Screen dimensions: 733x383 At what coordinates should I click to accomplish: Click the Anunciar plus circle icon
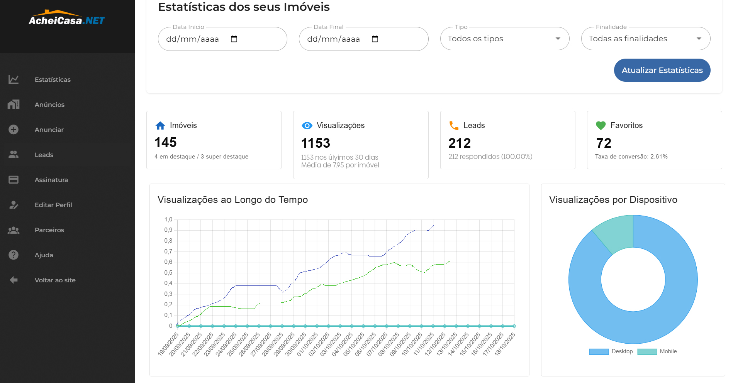pos(14,130)
